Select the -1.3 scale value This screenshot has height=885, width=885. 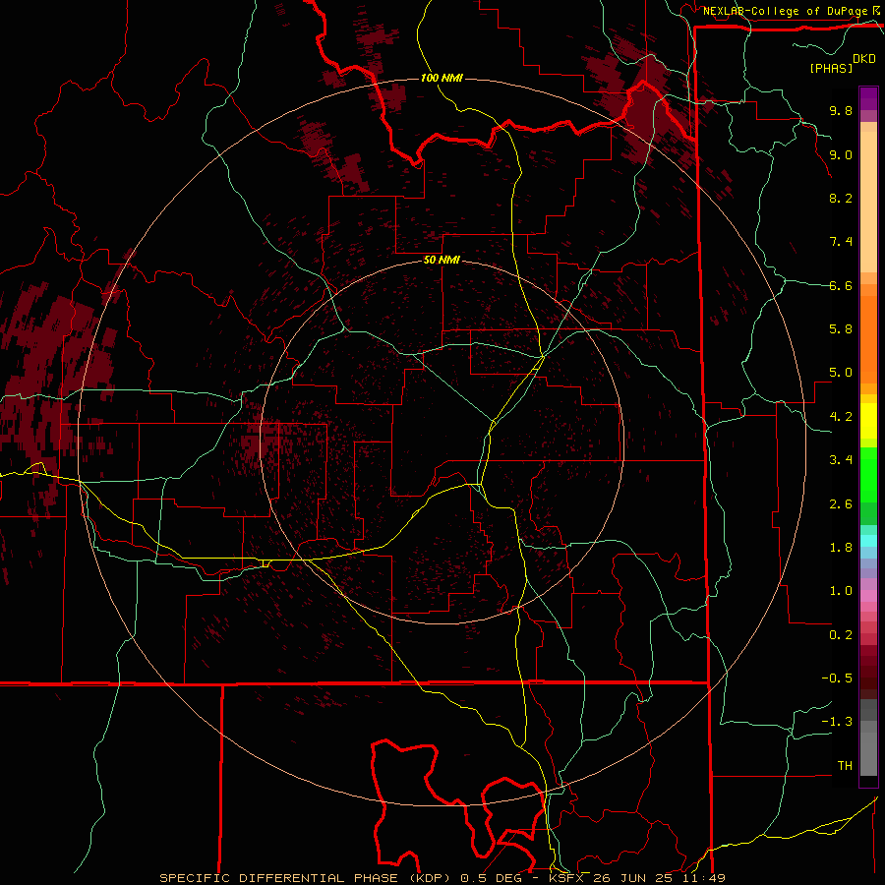point(837,722)
